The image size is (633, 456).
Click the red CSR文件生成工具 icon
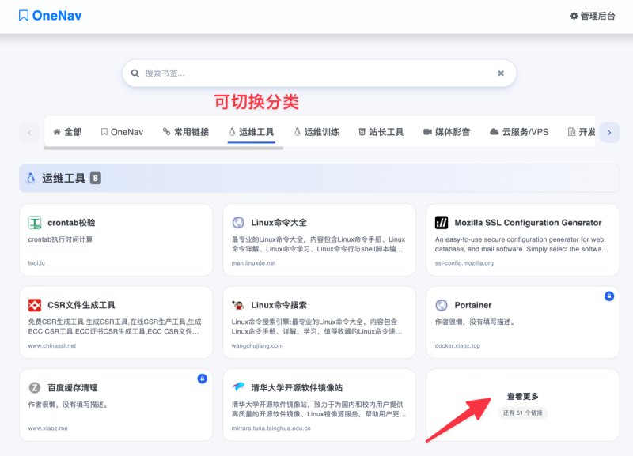coord(35,305)
